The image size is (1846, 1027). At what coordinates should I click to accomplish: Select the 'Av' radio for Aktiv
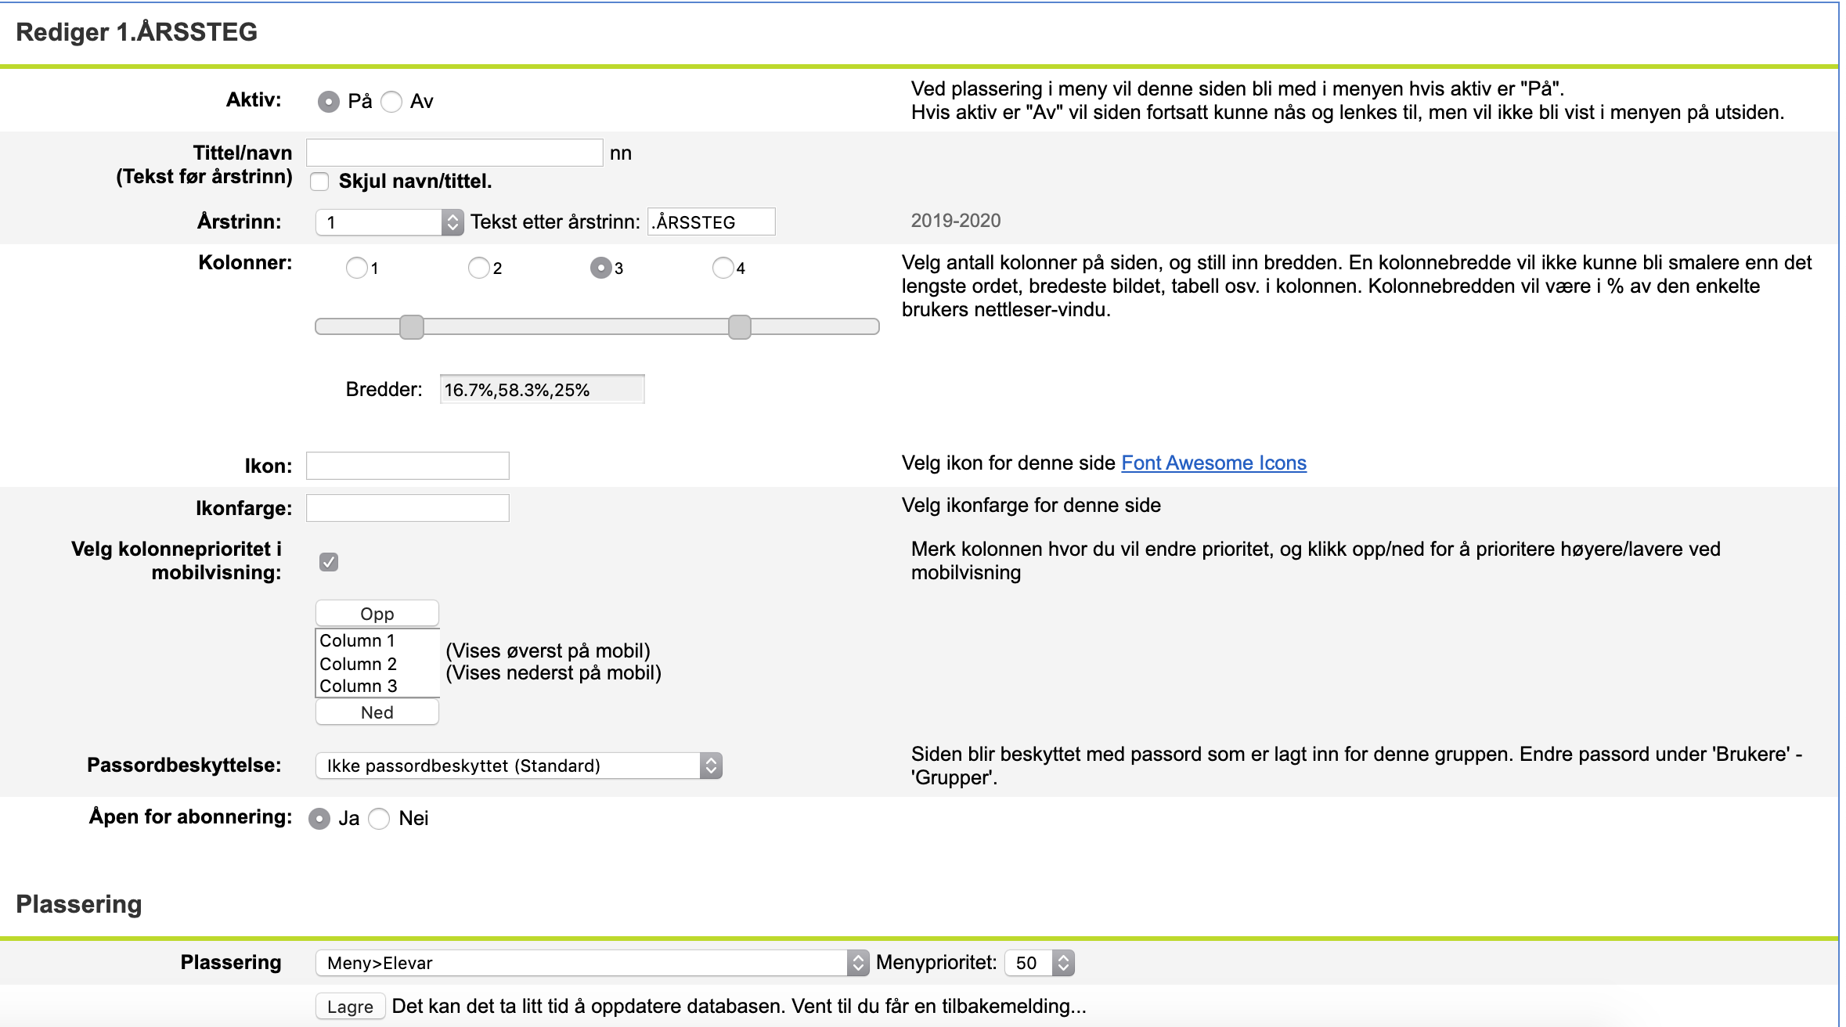coord(391,102)
